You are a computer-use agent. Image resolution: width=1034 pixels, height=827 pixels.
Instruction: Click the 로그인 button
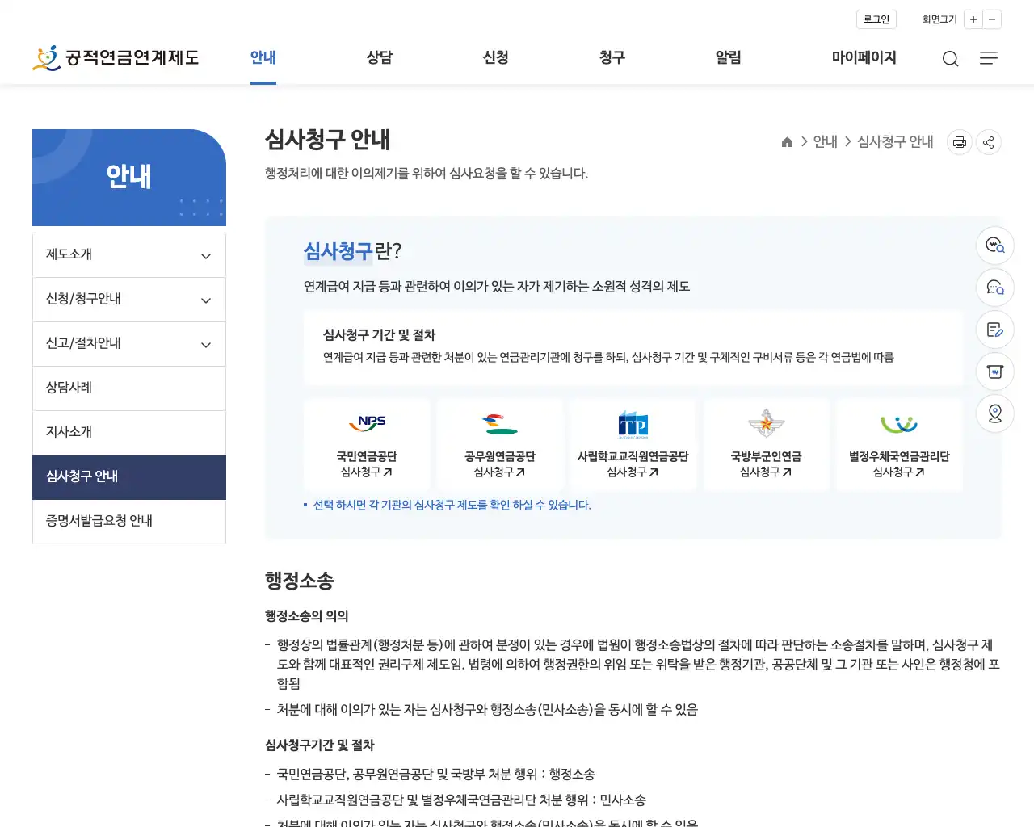coord(876,19)
